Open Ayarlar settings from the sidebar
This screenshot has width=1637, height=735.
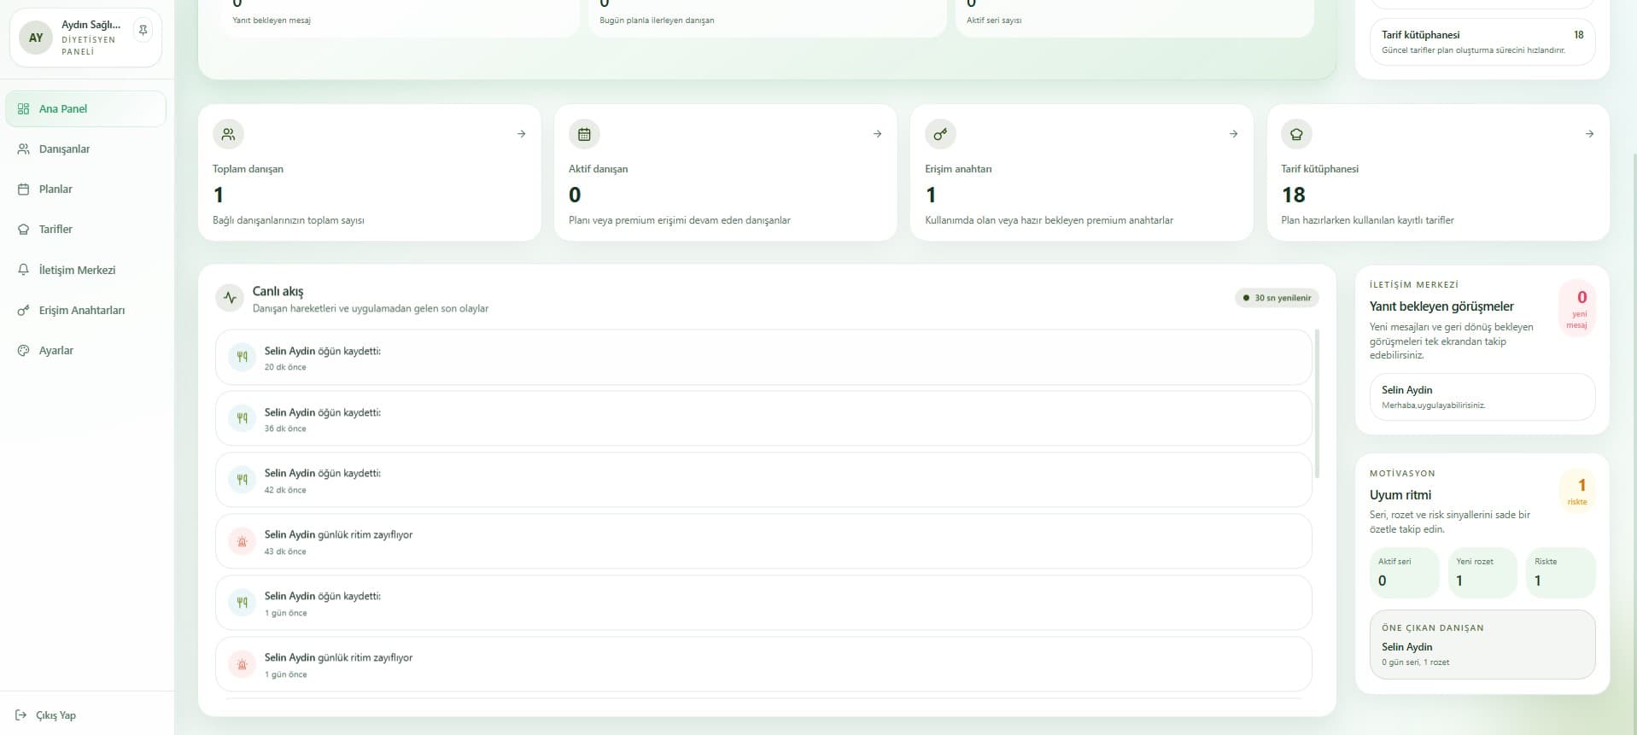[56, 351]
